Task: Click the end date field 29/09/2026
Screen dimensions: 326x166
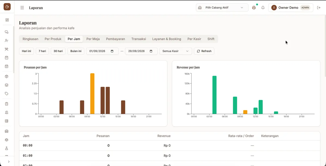Action: (x=141, y=51)
